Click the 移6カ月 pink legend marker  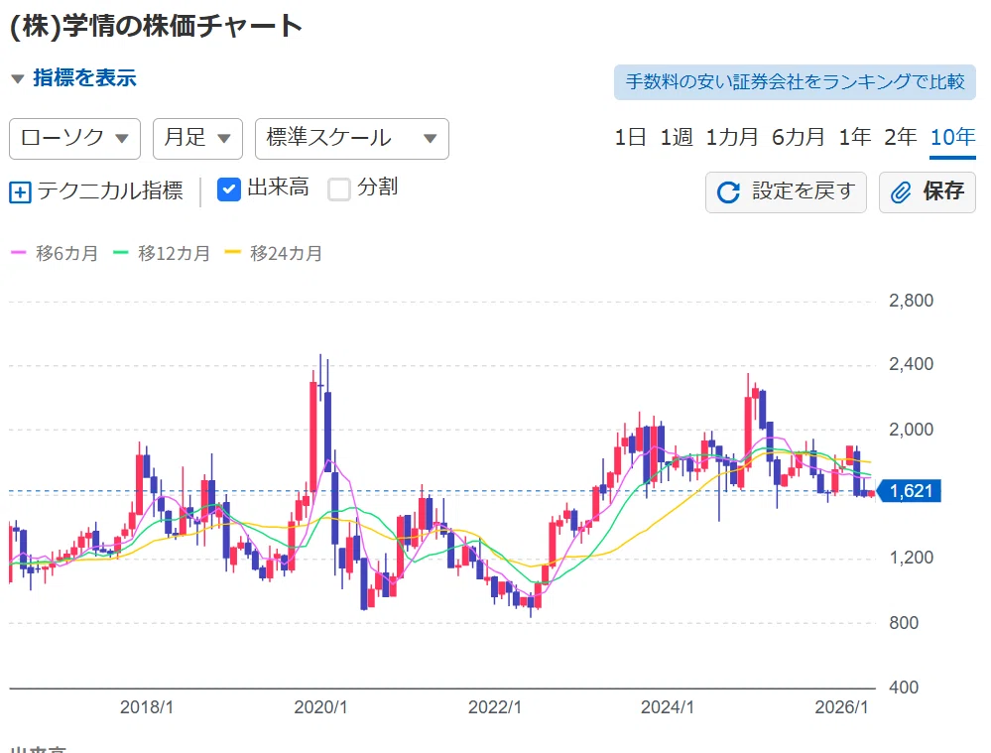(18, 253)
